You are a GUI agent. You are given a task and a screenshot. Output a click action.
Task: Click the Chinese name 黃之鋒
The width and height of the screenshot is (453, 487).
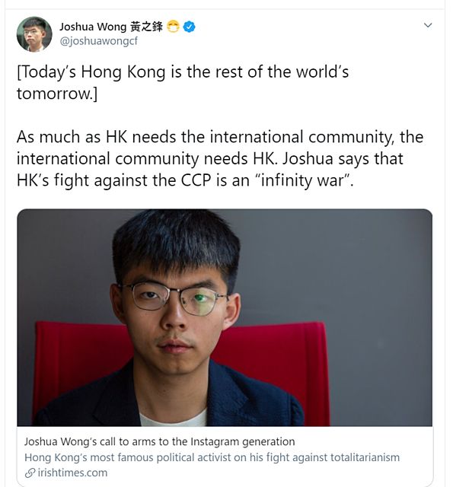146,27
